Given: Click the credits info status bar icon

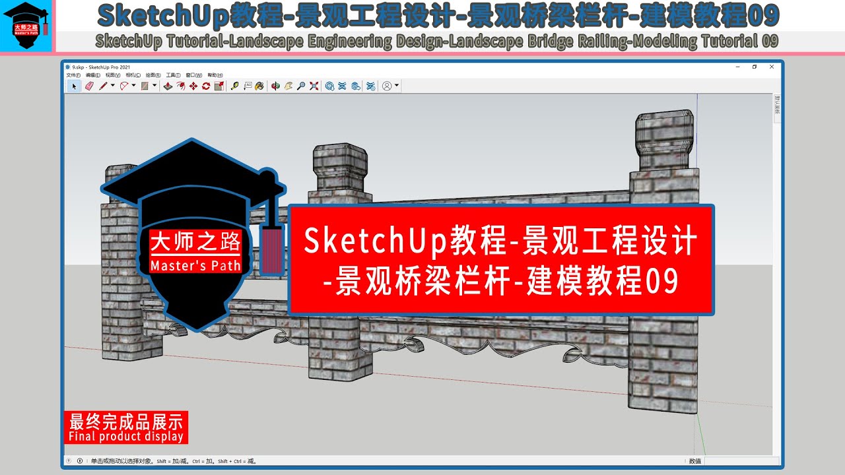Looking at the screenshot, I should click(80, 461).
